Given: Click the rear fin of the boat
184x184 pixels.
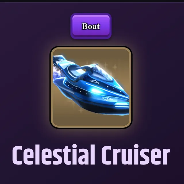Looking at the screenshot, I should [x=59, y=59].
